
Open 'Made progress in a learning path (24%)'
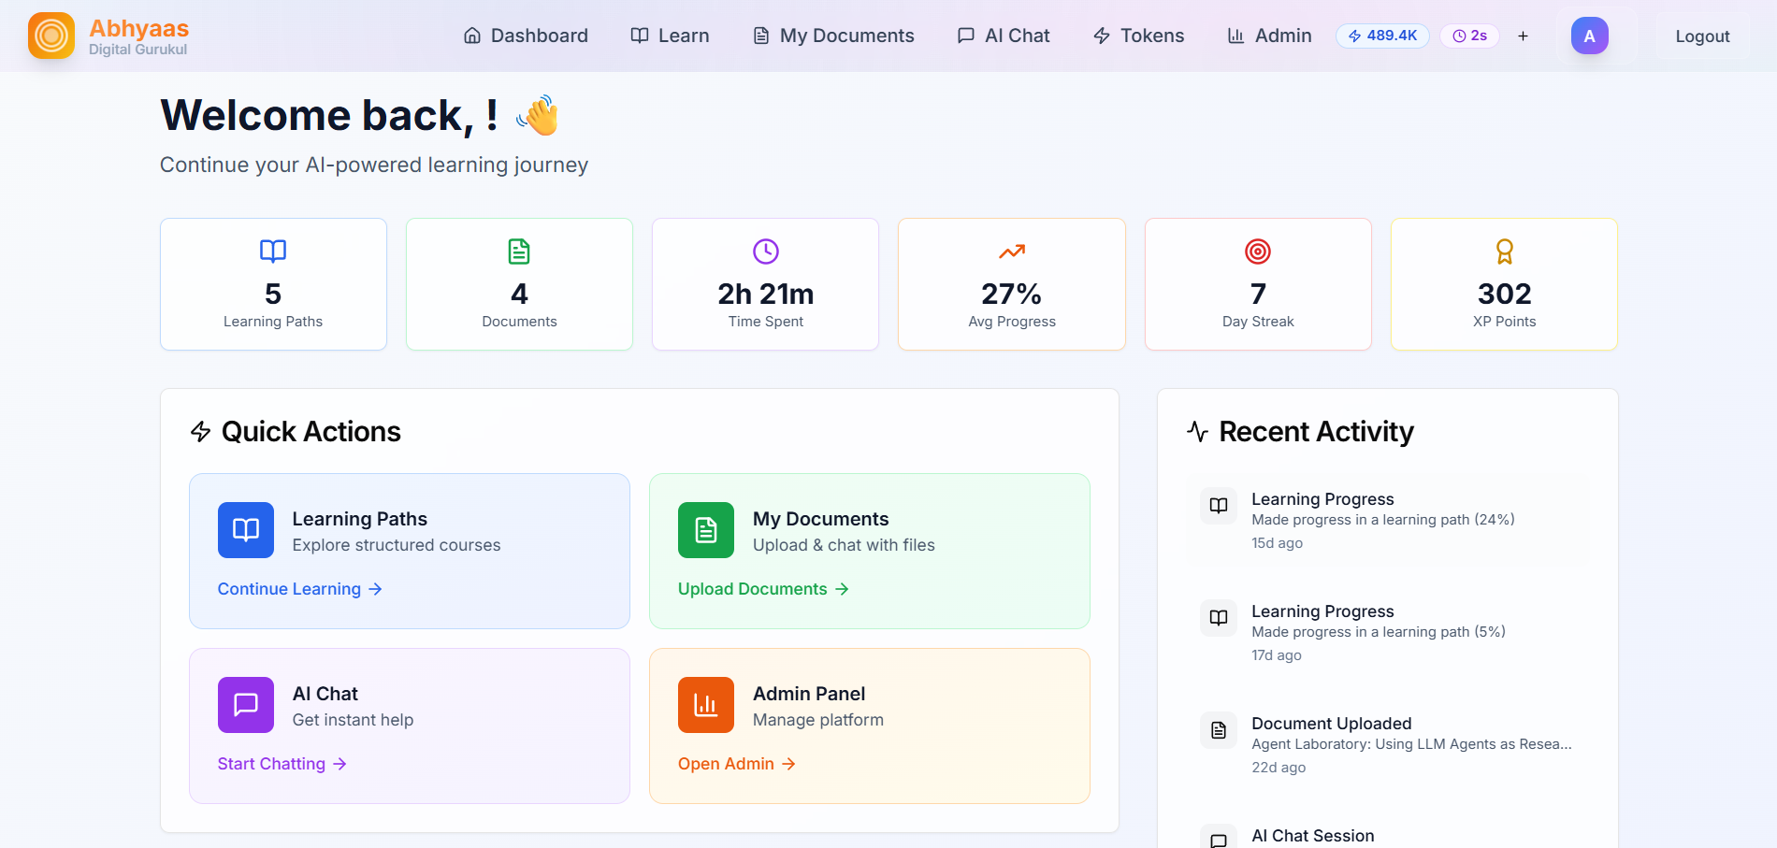(x=1383, y=520)
